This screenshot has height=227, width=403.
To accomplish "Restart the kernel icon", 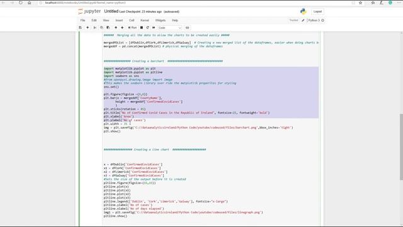I will 147,28.
